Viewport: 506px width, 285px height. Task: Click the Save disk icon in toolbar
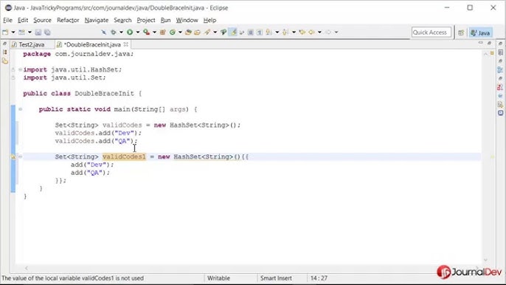[38, 32]
